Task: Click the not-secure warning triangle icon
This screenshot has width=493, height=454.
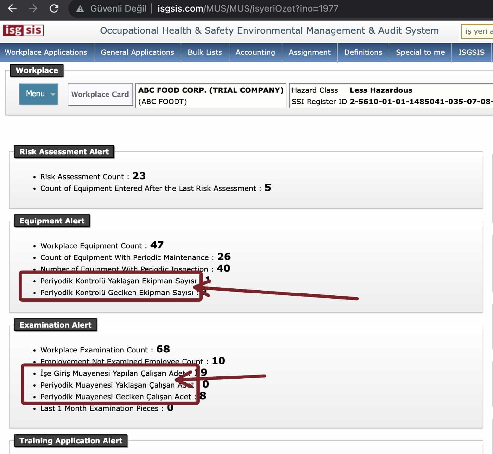Action: click(x=80, y=9)
